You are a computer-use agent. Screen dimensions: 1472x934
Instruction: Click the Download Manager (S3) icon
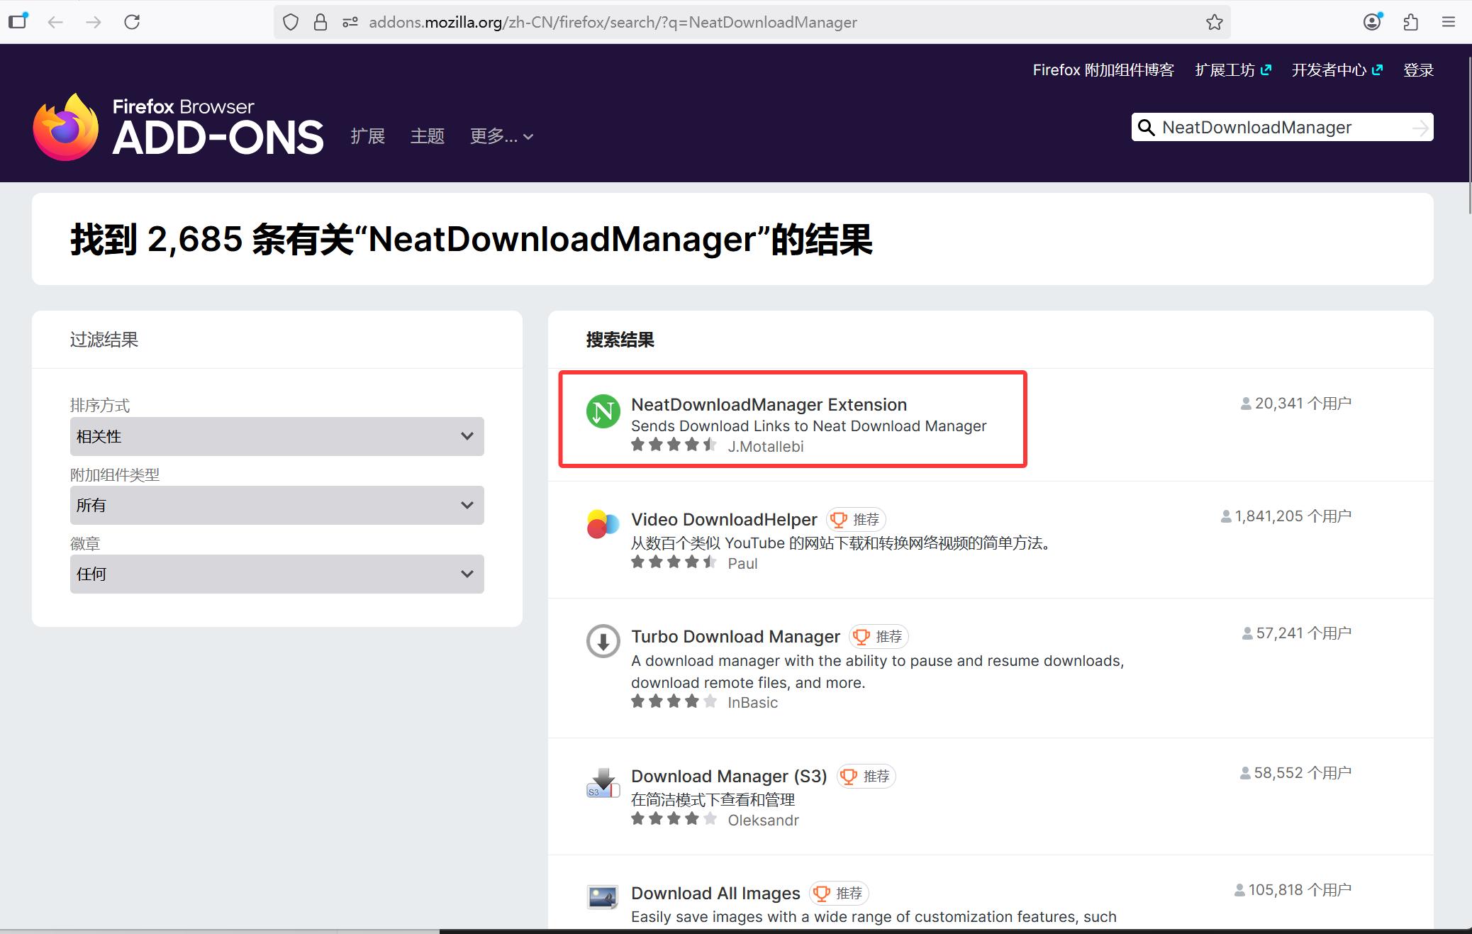pyautogui.click(x=603, y=782)
